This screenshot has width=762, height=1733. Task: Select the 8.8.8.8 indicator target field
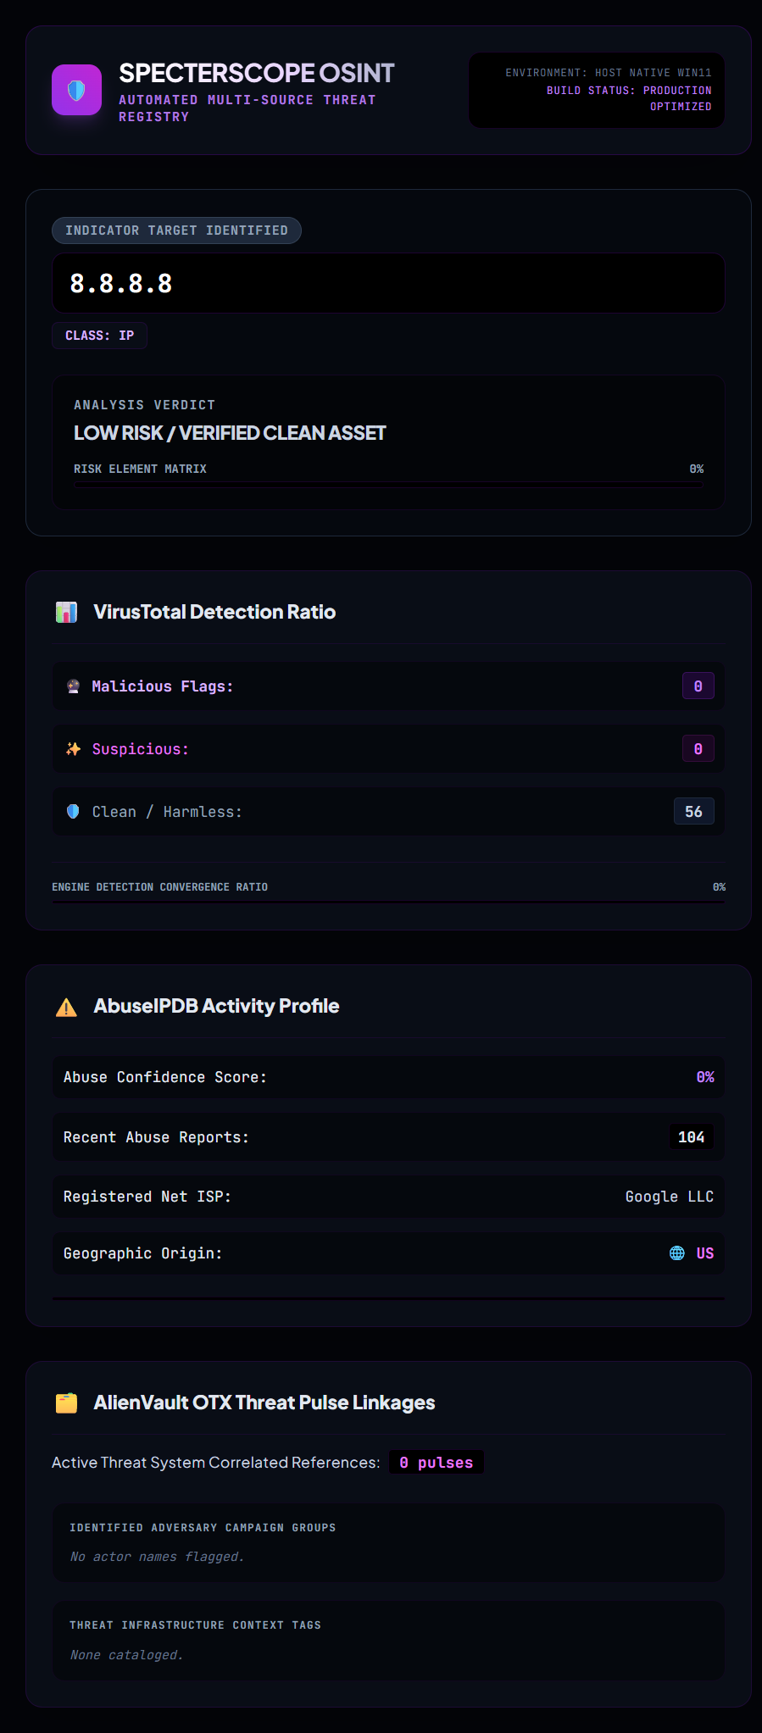(x=388, y=283)
